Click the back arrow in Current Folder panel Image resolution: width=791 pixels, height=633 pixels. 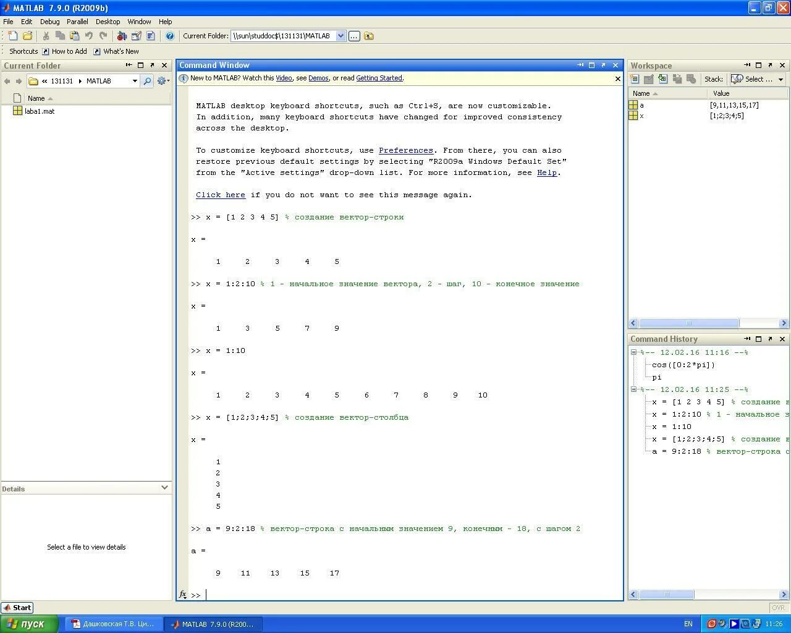coord(7,81)
